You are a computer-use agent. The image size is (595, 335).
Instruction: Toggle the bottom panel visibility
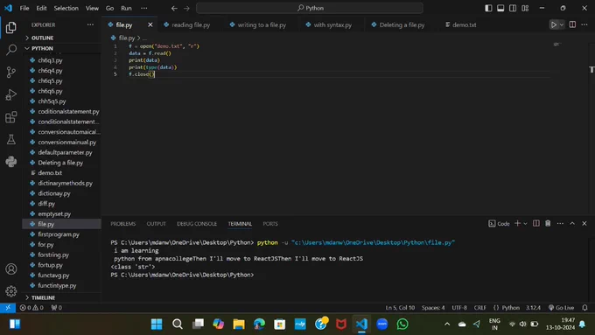coord(500,8)
